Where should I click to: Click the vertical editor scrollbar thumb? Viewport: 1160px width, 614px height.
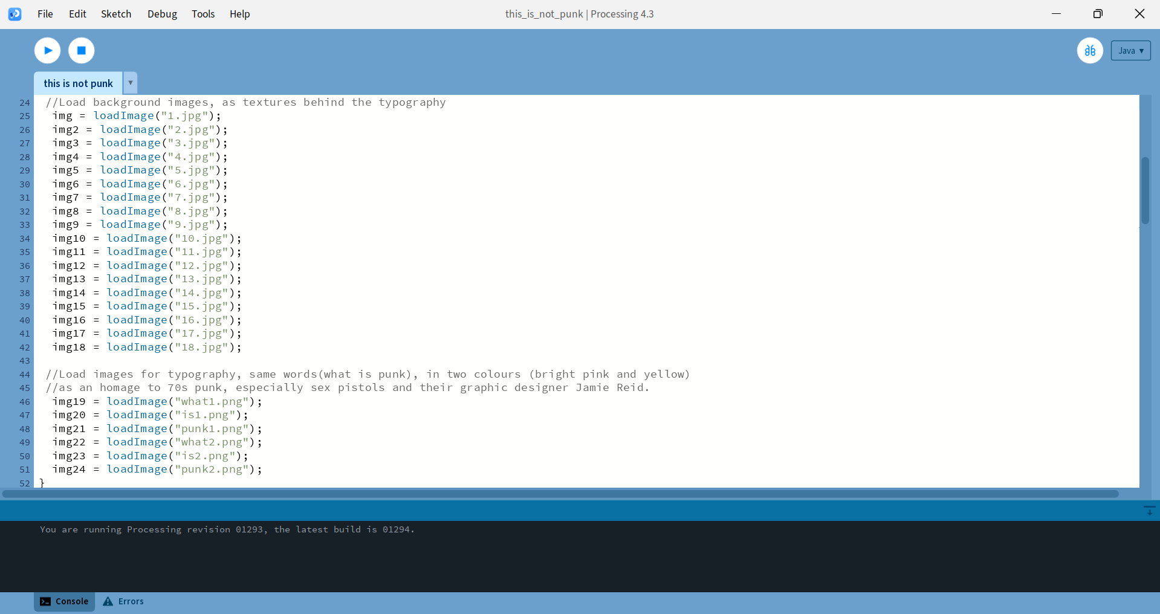tap(1145, 190)
